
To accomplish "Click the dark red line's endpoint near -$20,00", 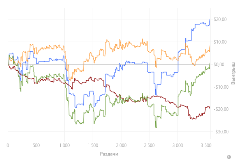I will point(210,108).
